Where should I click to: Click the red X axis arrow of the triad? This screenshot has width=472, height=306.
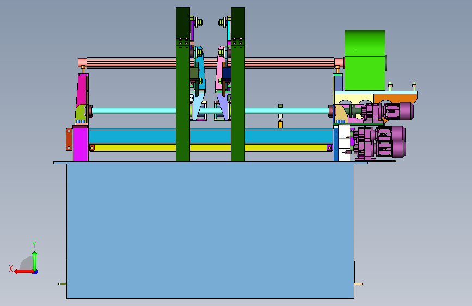point(24,272)
